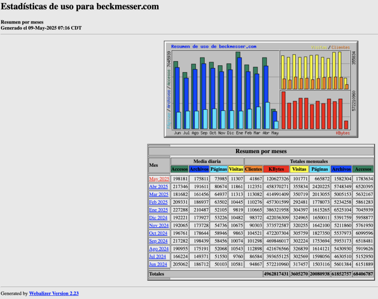
Task: Click the usage summary bar chart image
Action: pyautogui.click(x=261, y=89)
